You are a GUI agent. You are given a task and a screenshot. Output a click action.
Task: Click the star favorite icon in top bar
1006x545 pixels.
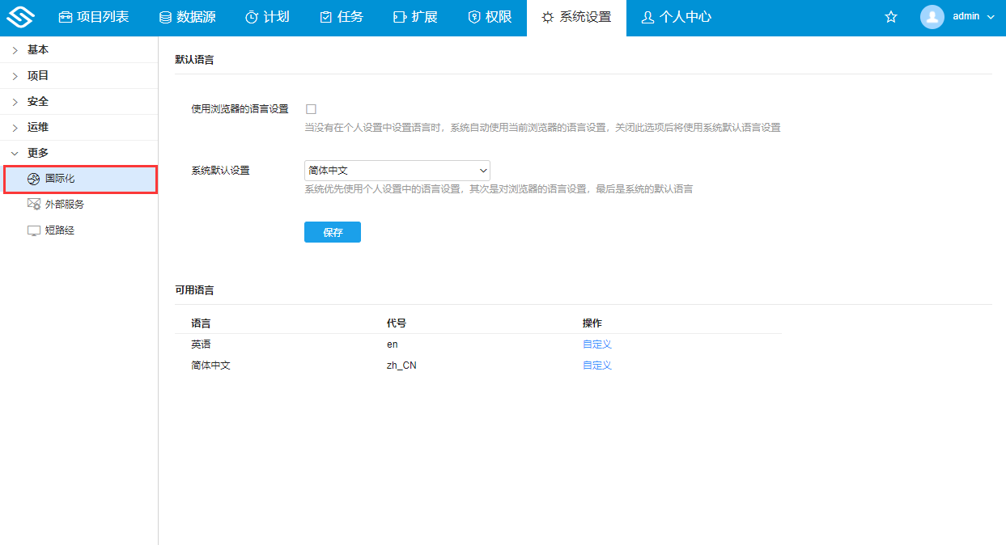tap(891, 16)
